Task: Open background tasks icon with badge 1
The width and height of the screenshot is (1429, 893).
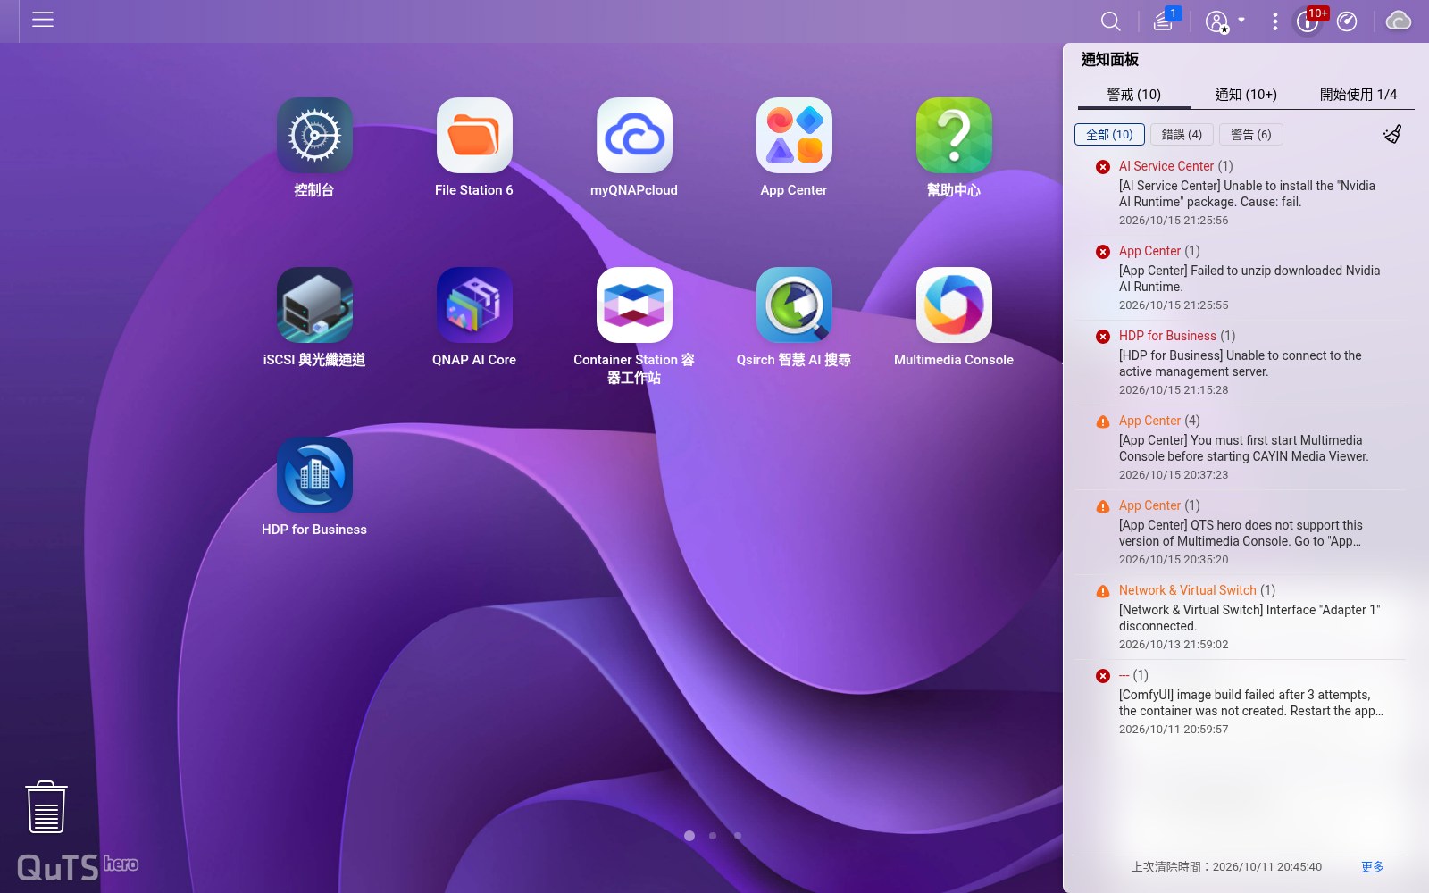Action: 1165,21
